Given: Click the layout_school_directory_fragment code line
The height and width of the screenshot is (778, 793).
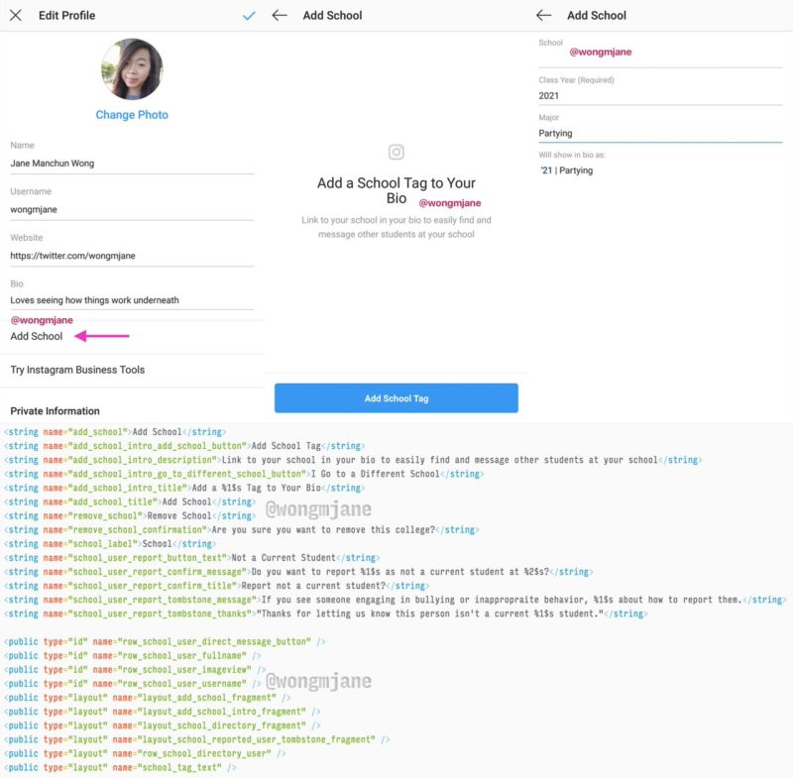Looking at the screenshot, I should click(163, 725).
